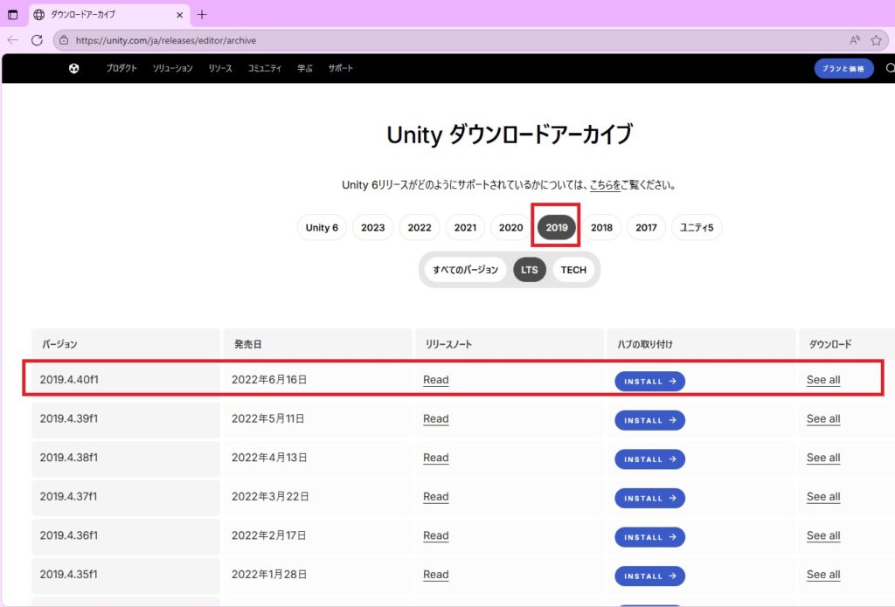
Task: Click release date 2022年1月28日
Action: click(269, 575)
